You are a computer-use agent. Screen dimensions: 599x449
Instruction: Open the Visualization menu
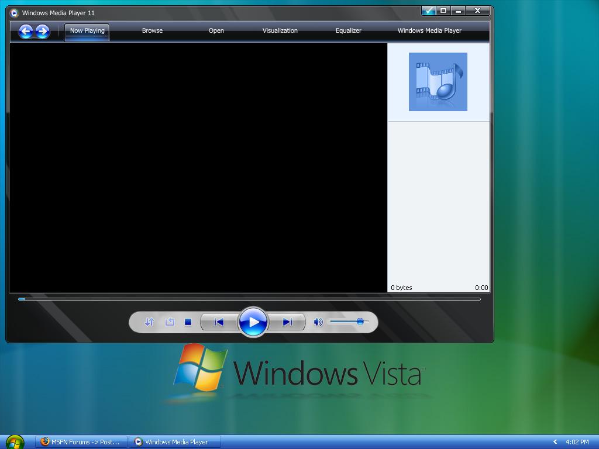(x=280, y=31)
